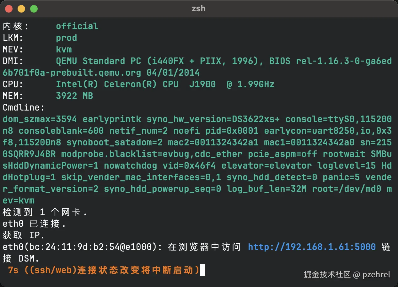Click the red close window button
This screenshot has height=287, width=398.
click(9, 9)
